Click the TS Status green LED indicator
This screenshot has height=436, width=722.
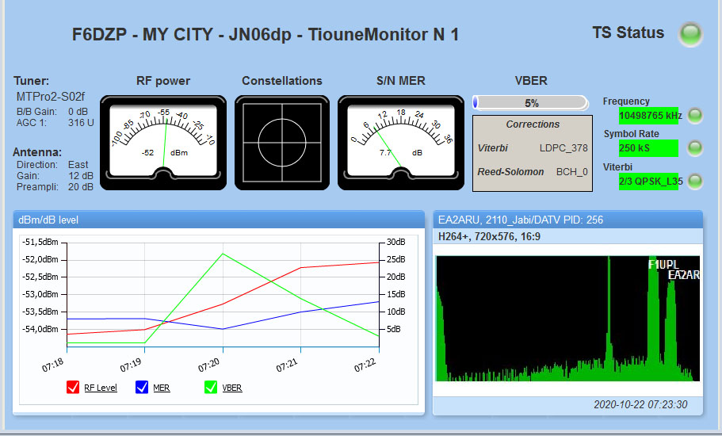pos(691,33)
